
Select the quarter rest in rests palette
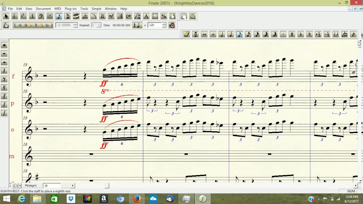tap(4, 71)
